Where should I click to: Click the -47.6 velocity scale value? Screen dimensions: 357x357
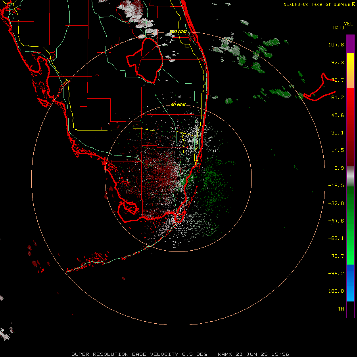point(336,221)
